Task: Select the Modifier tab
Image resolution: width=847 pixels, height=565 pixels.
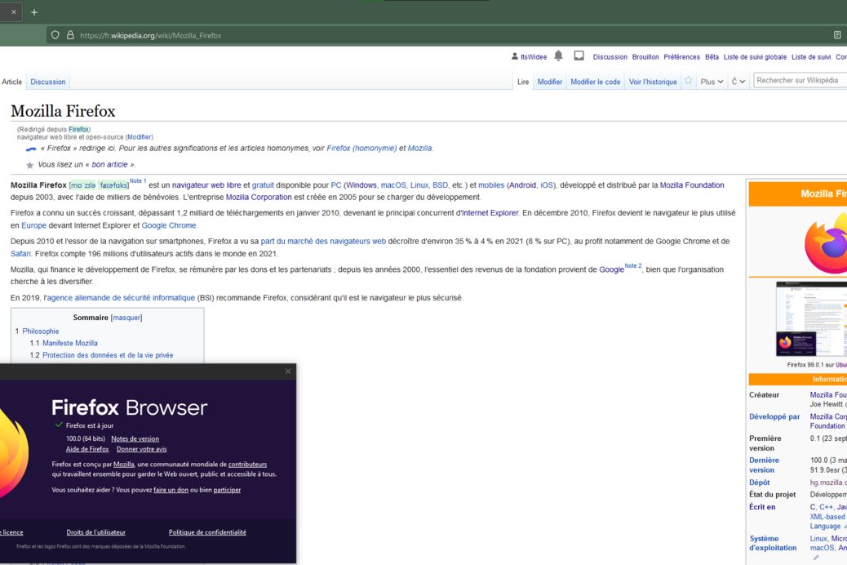Action: [x=549, y=82]
